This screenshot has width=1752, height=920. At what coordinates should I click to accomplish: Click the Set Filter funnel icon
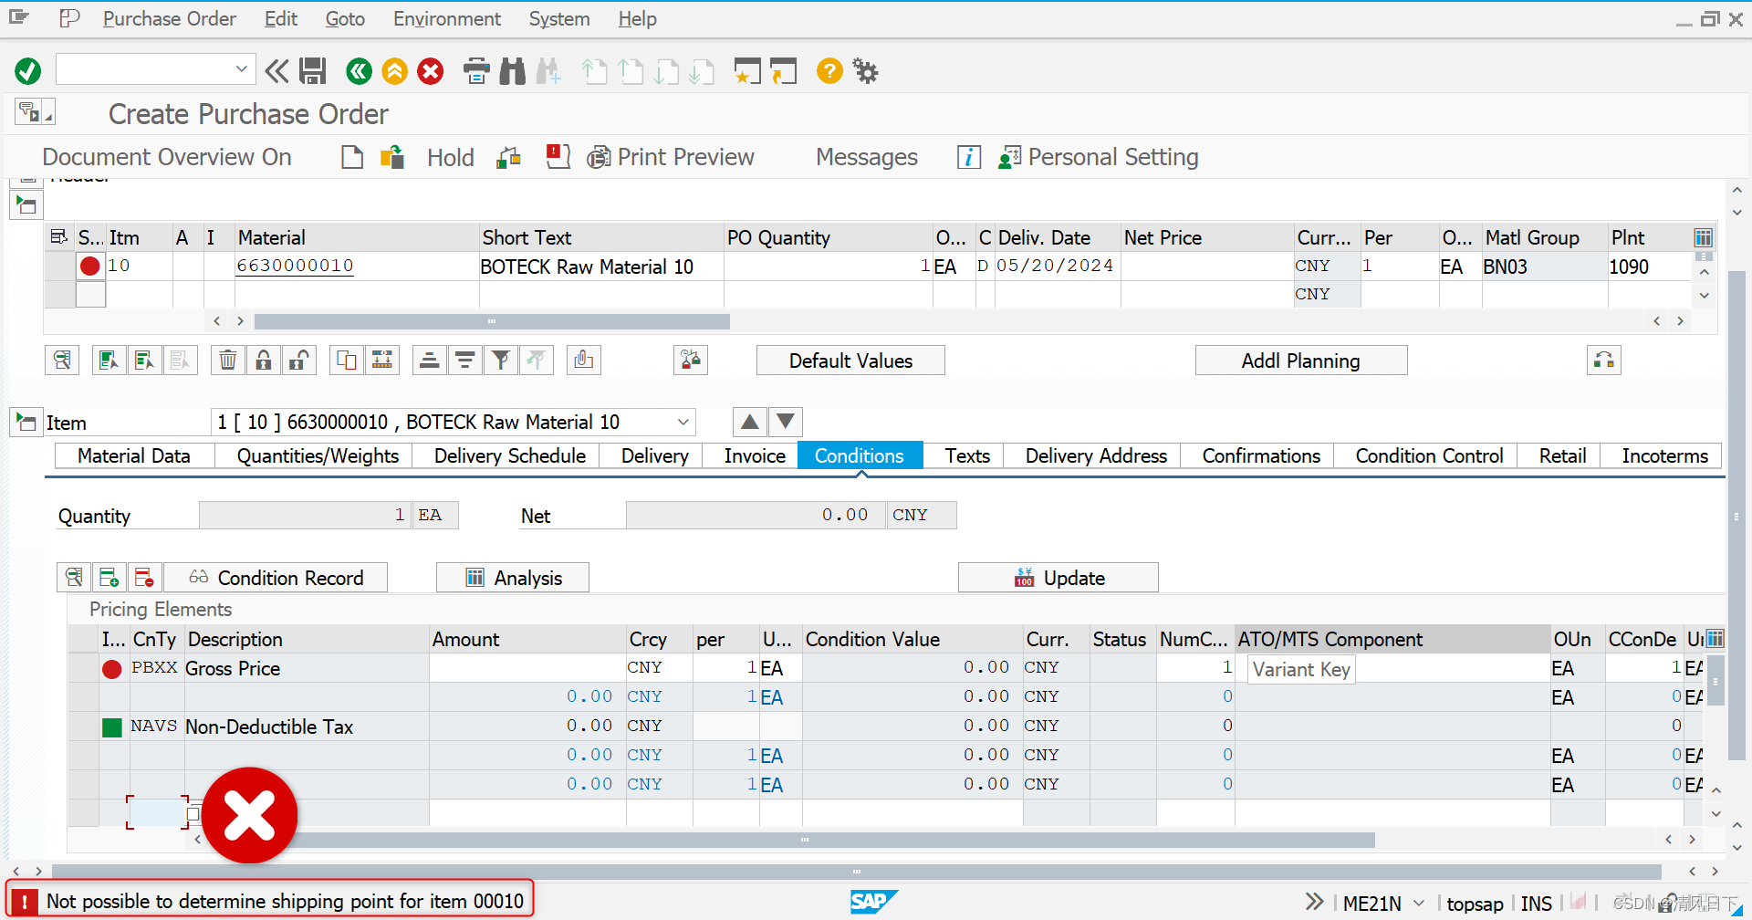[x=500, y=361]
